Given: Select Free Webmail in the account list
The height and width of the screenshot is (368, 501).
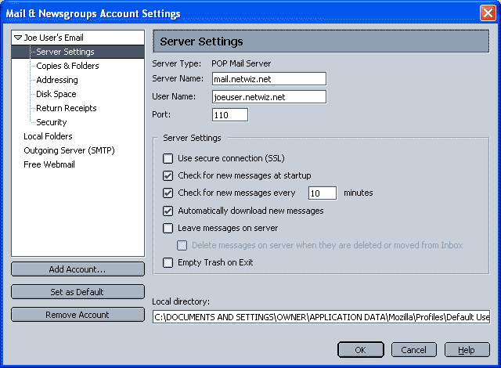Looking at the screenshot, I should click(49, 164).
